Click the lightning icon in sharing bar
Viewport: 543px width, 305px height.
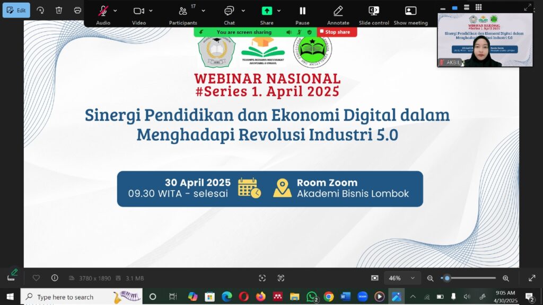[201, 32]
